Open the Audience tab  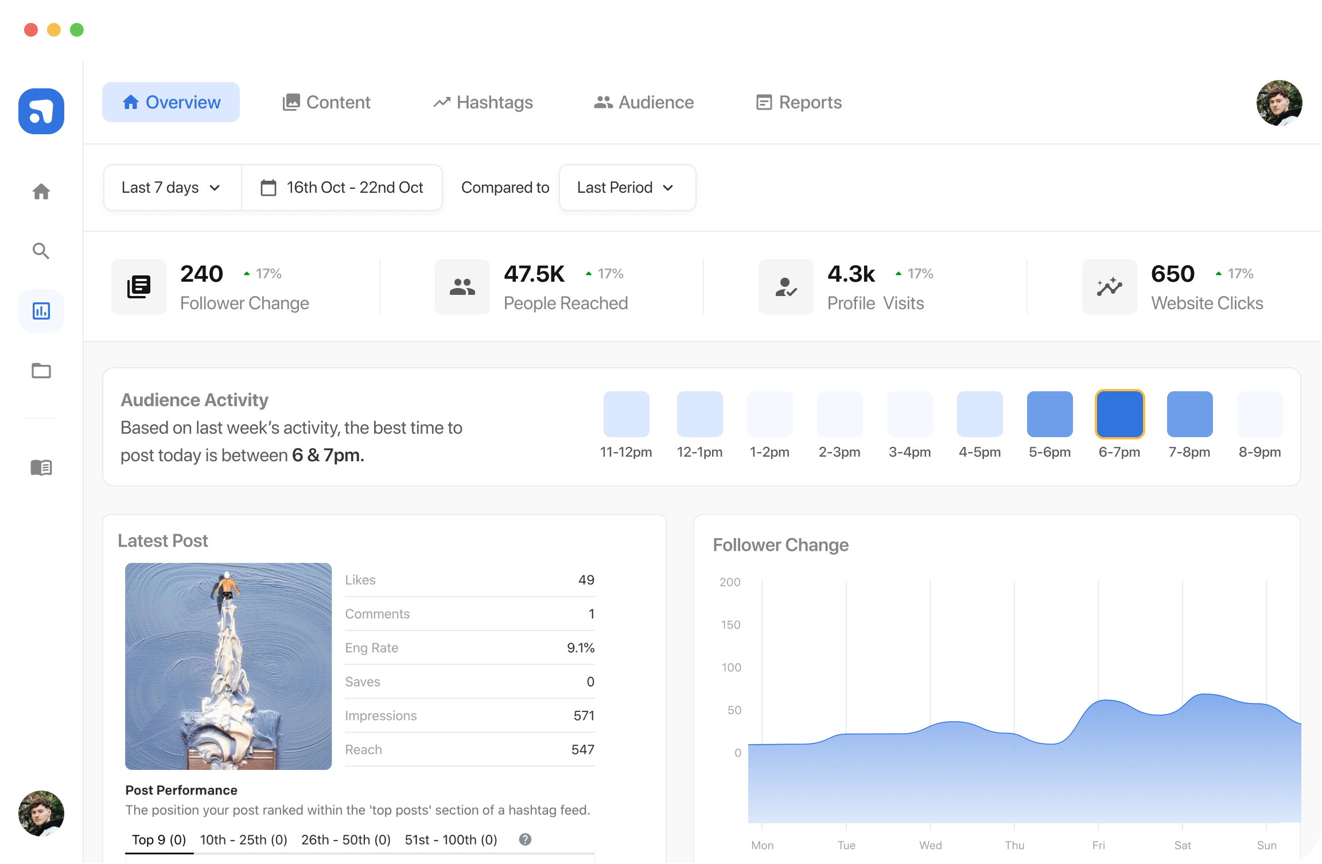(643, 102)
